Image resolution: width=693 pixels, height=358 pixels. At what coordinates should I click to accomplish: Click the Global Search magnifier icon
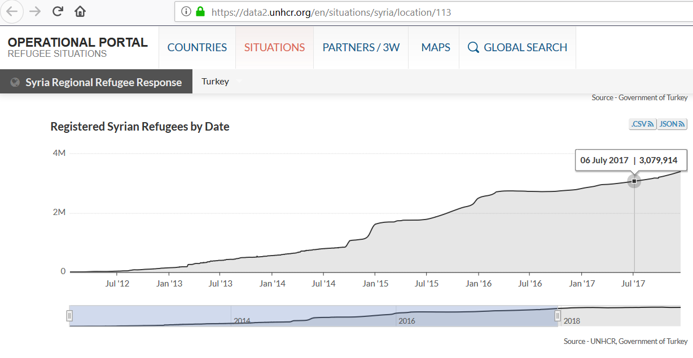(473, 48)
